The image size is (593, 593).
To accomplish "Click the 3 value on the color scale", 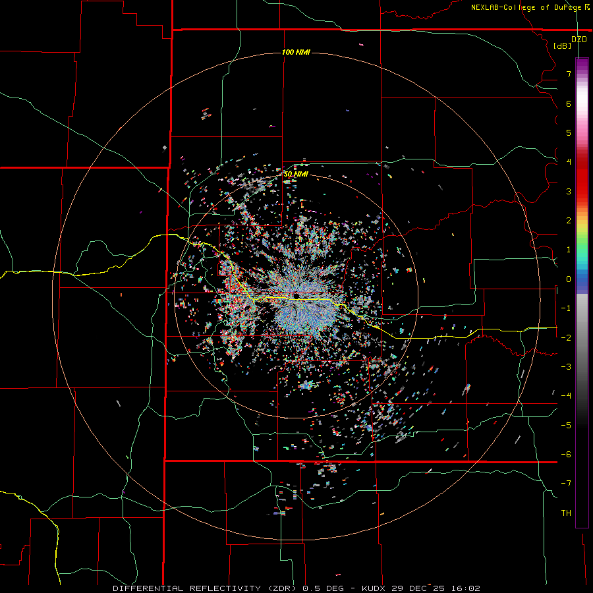I will (x=569, y=191).
